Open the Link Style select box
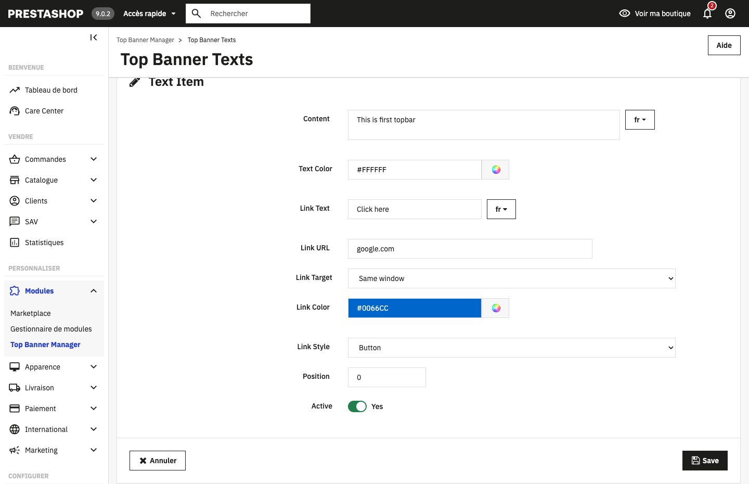Screen dimensions: 749x484 click(x=512, y=348)
